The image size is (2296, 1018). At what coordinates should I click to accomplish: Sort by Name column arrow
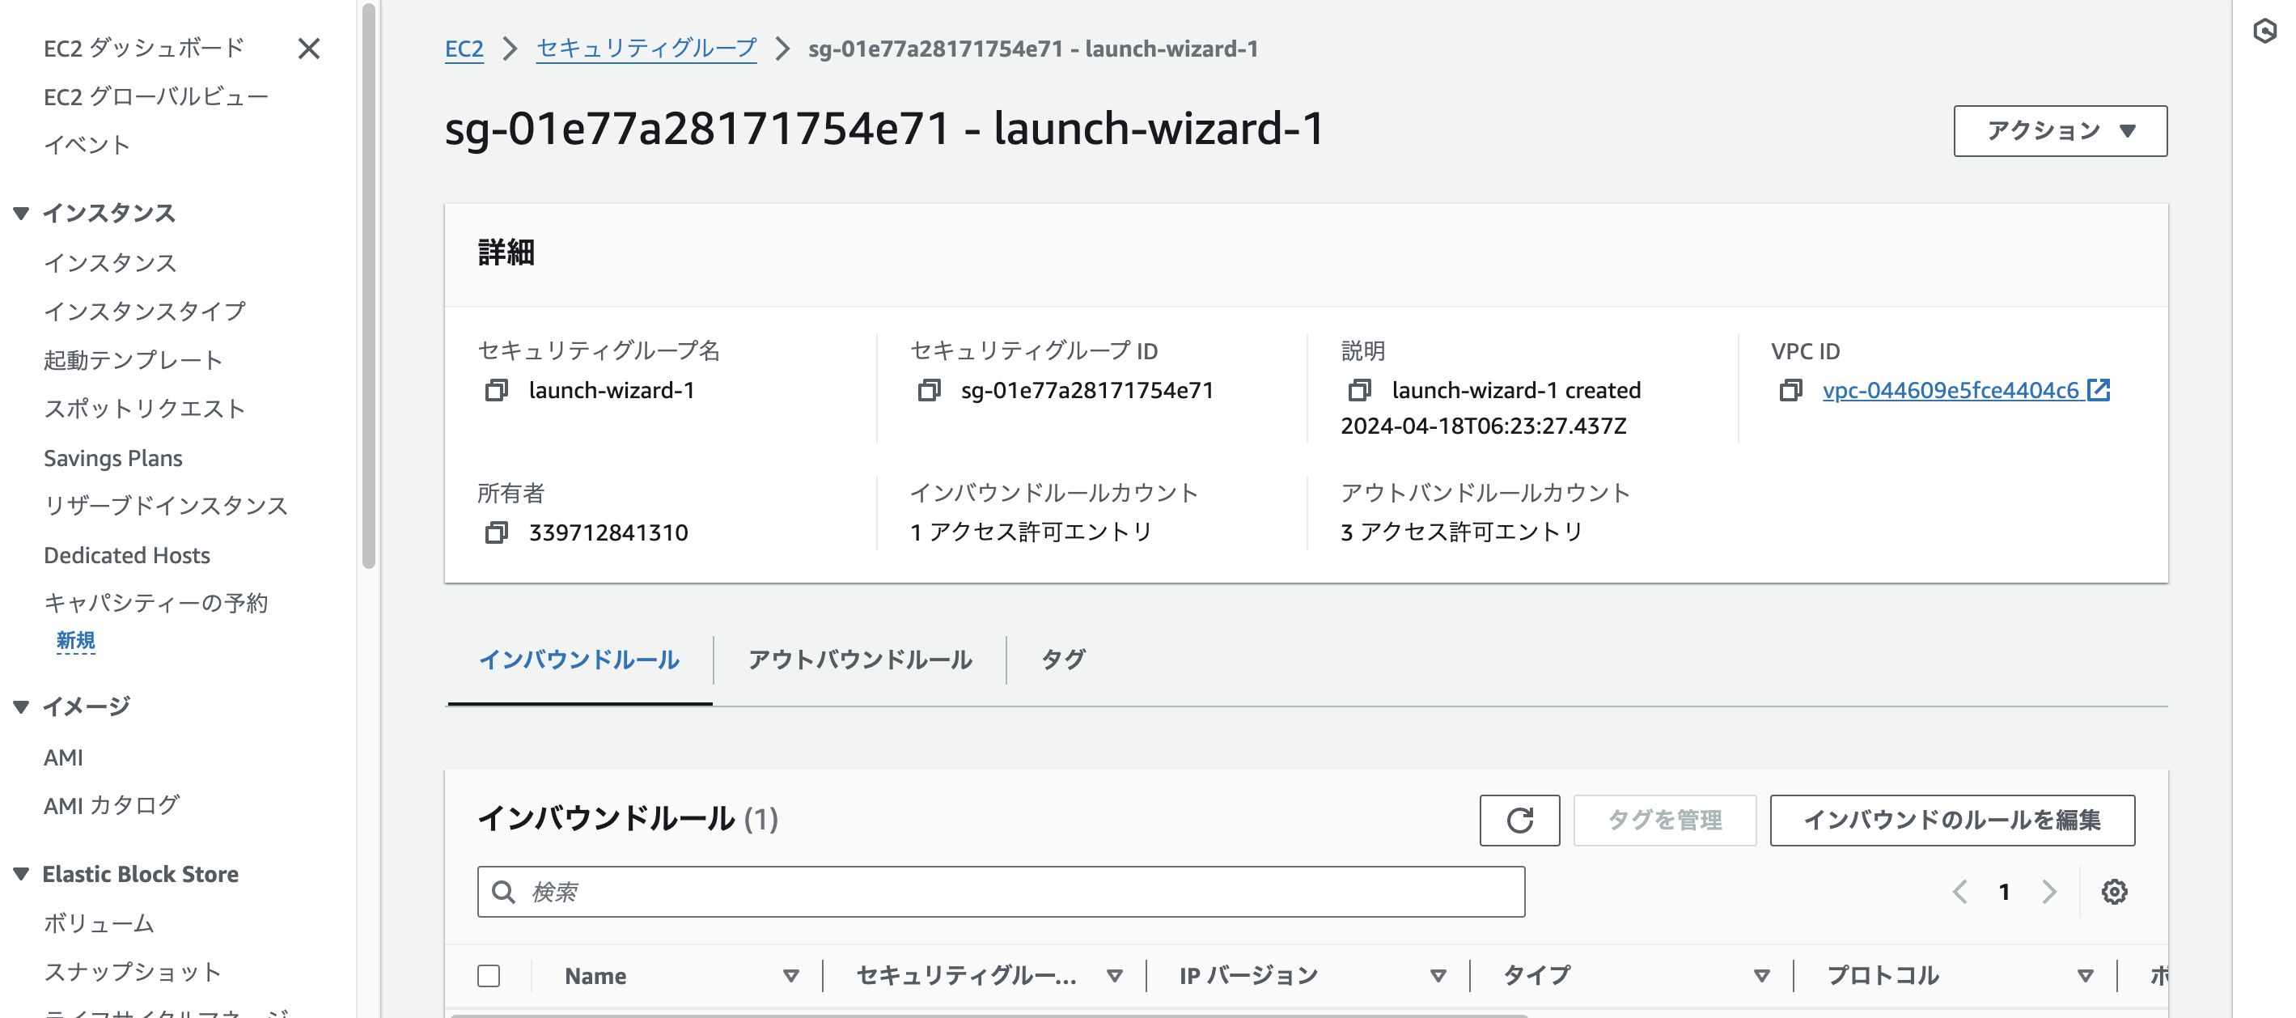(x=790, y=975)
